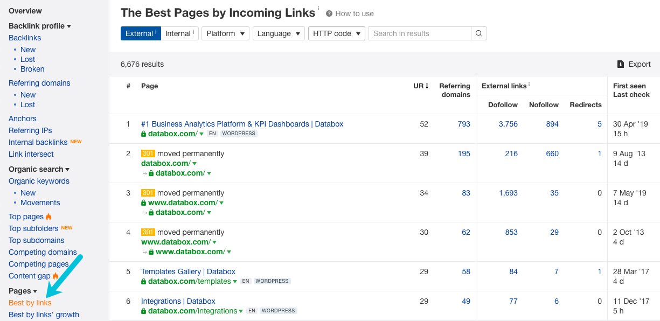
Task: Open Templates Gallery | Databox link
Action: (188, 271)
